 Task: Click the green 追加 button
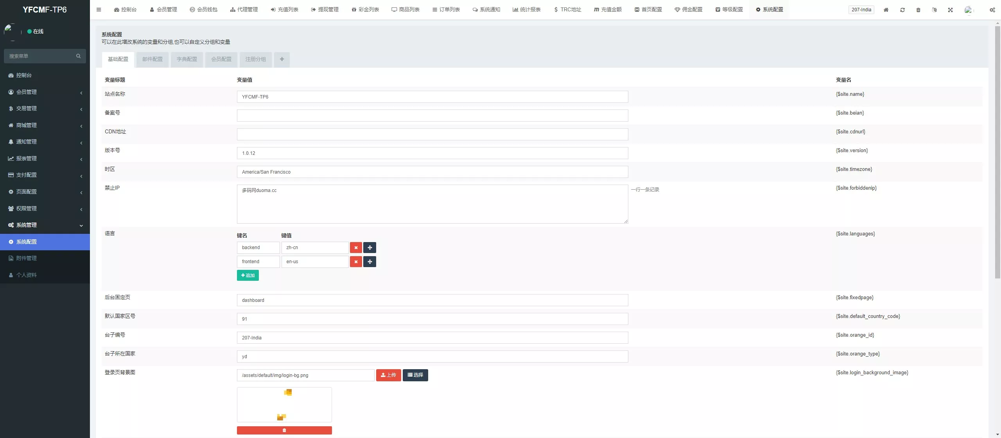click(x=248, y=275)
